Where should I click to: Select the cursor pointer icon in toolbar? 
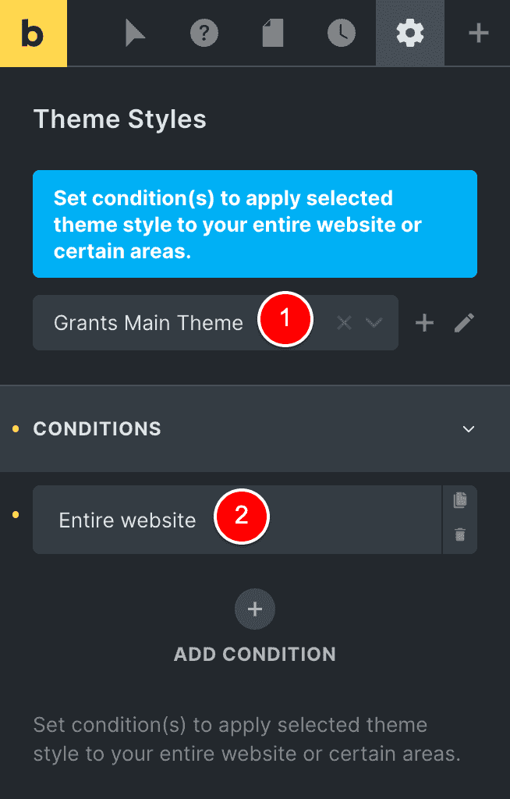click(135, 34)
